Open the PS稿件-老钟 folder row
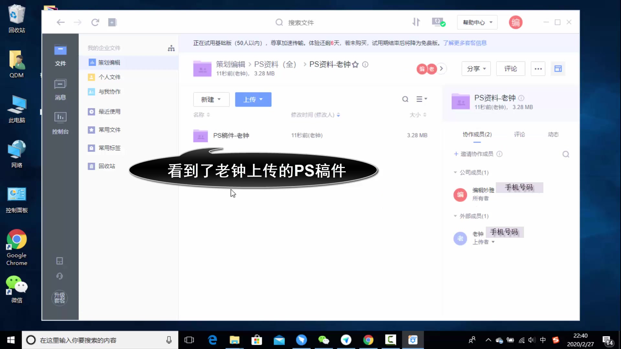Screen dimensions: 621x349 [x=231, y=135]
